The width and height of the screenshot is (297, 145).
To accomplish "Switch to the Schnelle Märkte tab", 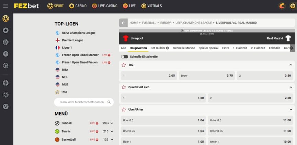I will pyautogui.click(x=184, y=48).
